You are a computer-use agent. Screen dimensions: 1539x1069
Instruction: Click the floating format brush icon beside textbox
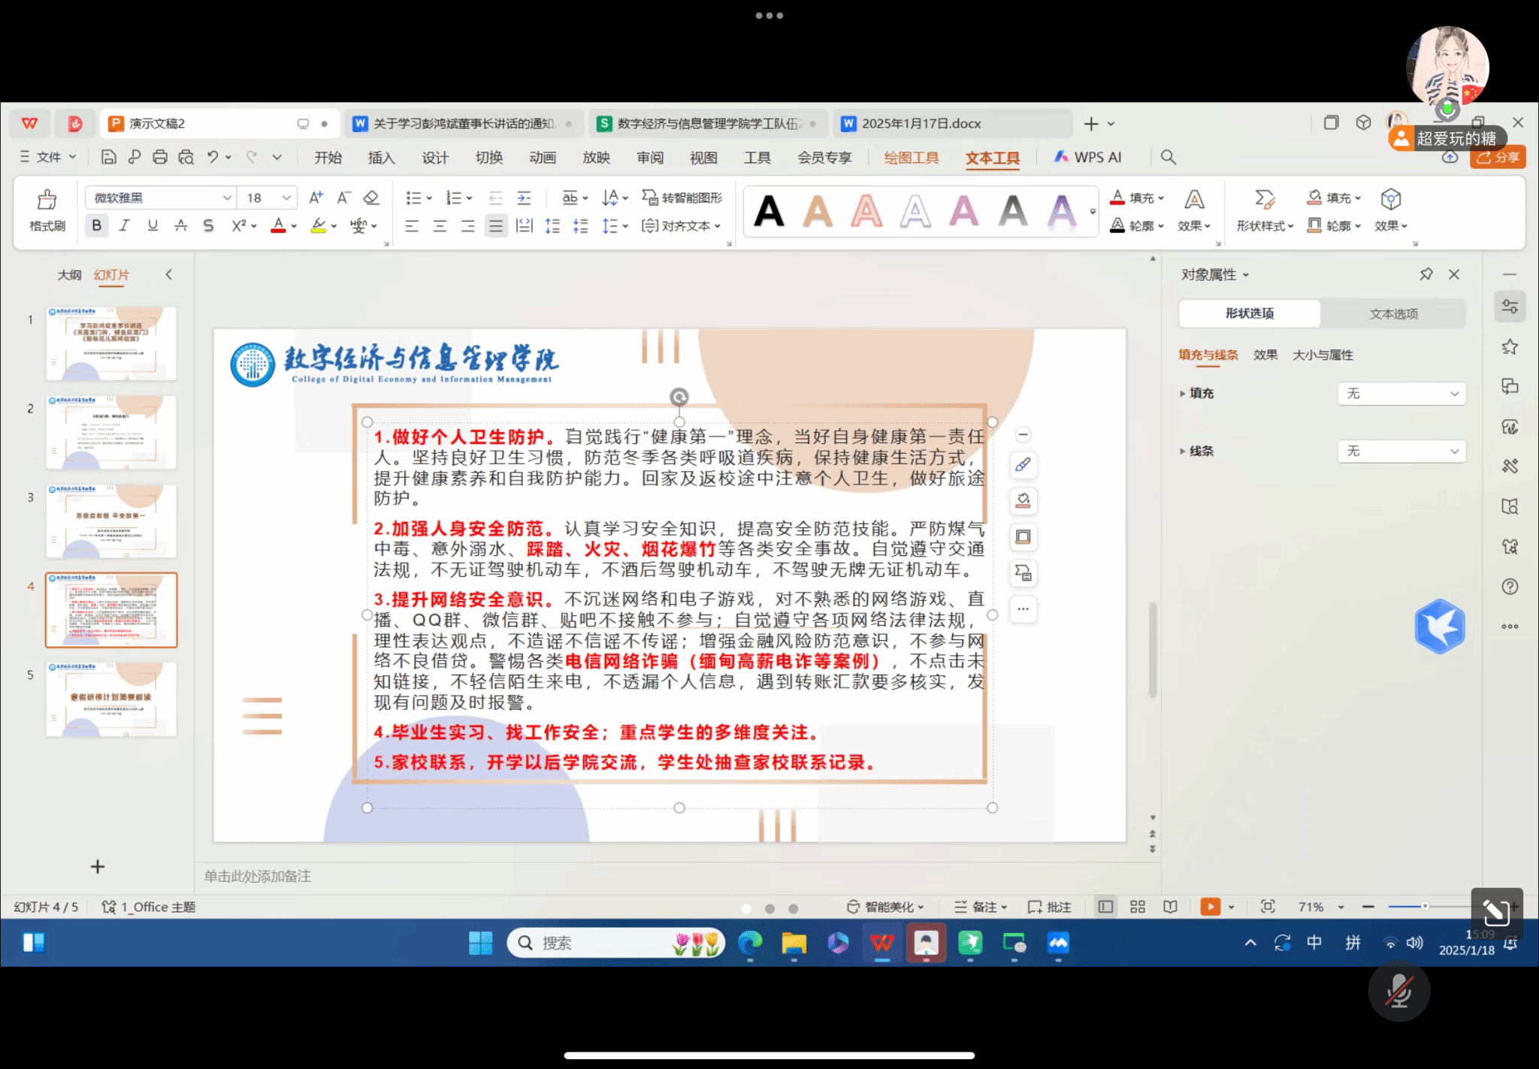(x=1023, y=465)
